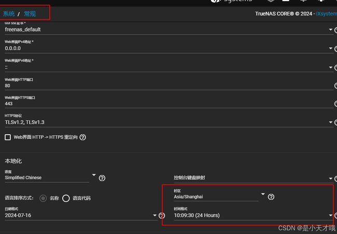Show help for date format 2024-07-16
The height and width of the screenshot is (234, 337).
pos(162,215)
